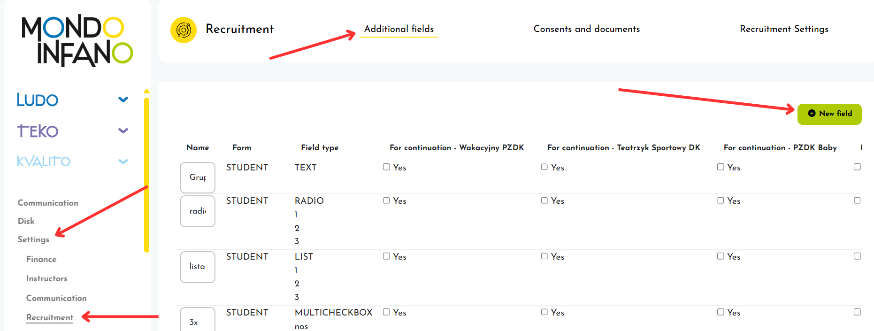Image resolution: width=874 pixels, height=331 pixels.
Task: Click the name input of the lista field
Action: 198,267
